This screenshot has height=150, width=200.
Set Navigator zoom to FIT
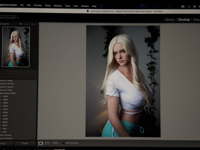tap(21, 24)
